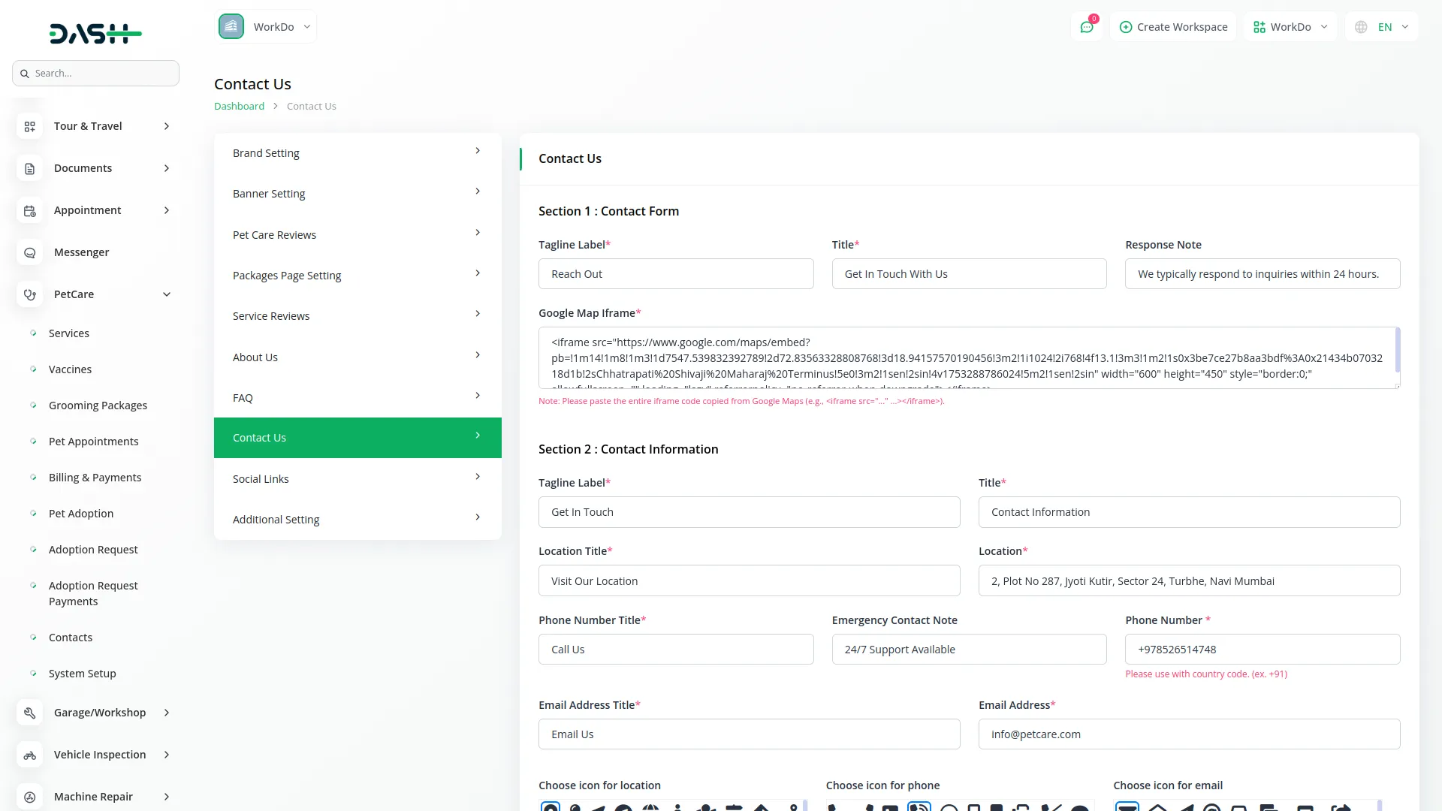Screen dimensions: 1442x811
Task: Click the Machine Repair icon
Action: pyautogui.click(x=30, y=797)
